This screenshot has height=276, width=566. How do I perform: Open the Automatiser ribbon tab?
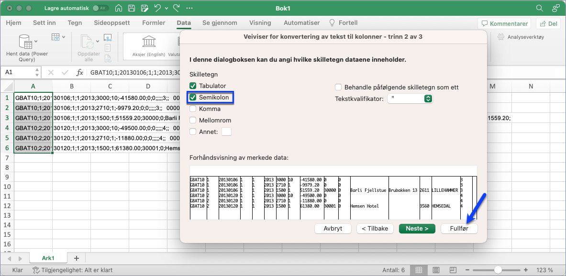pyautogui.click(x=302, y=23)
